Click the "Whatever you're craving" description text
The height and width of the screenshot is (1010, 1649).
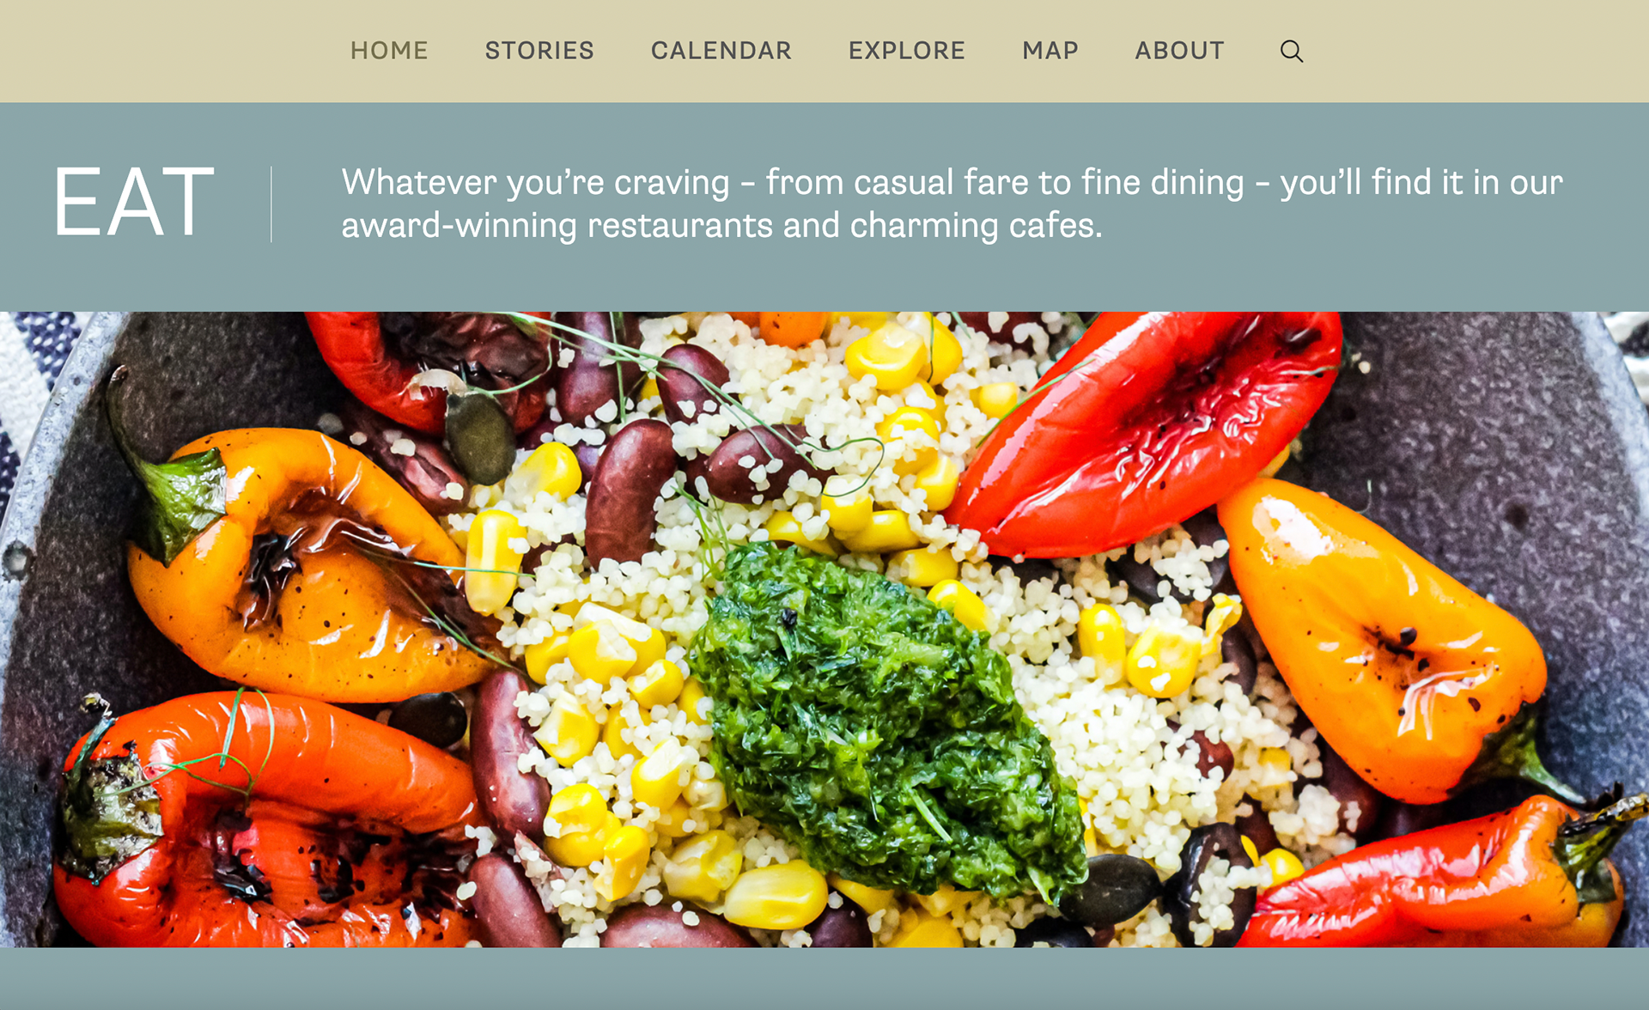click(x=952, y=204)
